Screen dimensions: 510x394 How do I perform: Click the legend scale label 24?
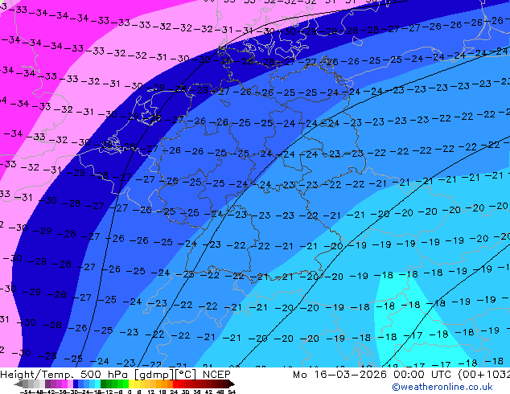174,392
